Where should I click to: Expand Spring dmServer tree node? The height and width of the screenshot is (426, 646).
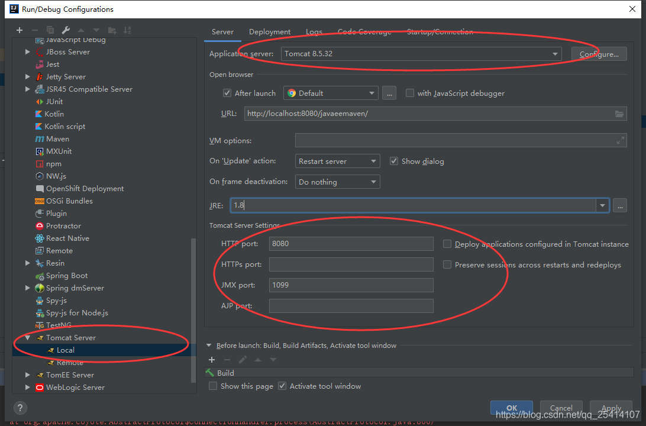coord(28,288)
